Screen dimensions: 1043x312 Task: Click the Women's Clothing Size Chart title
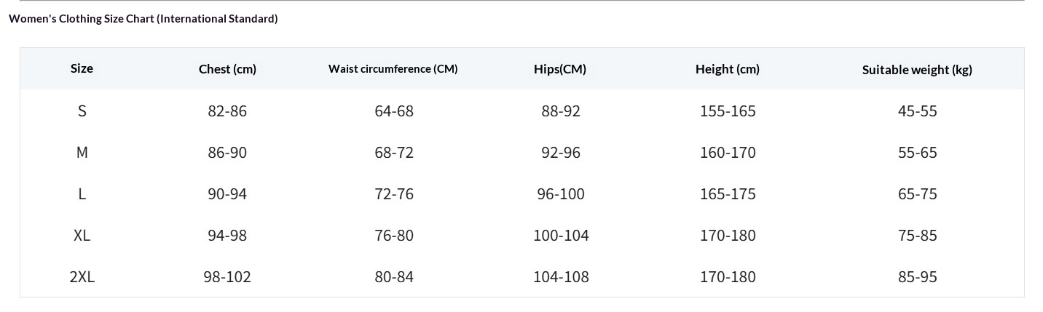pyautogui.click(x=143, y=19)
